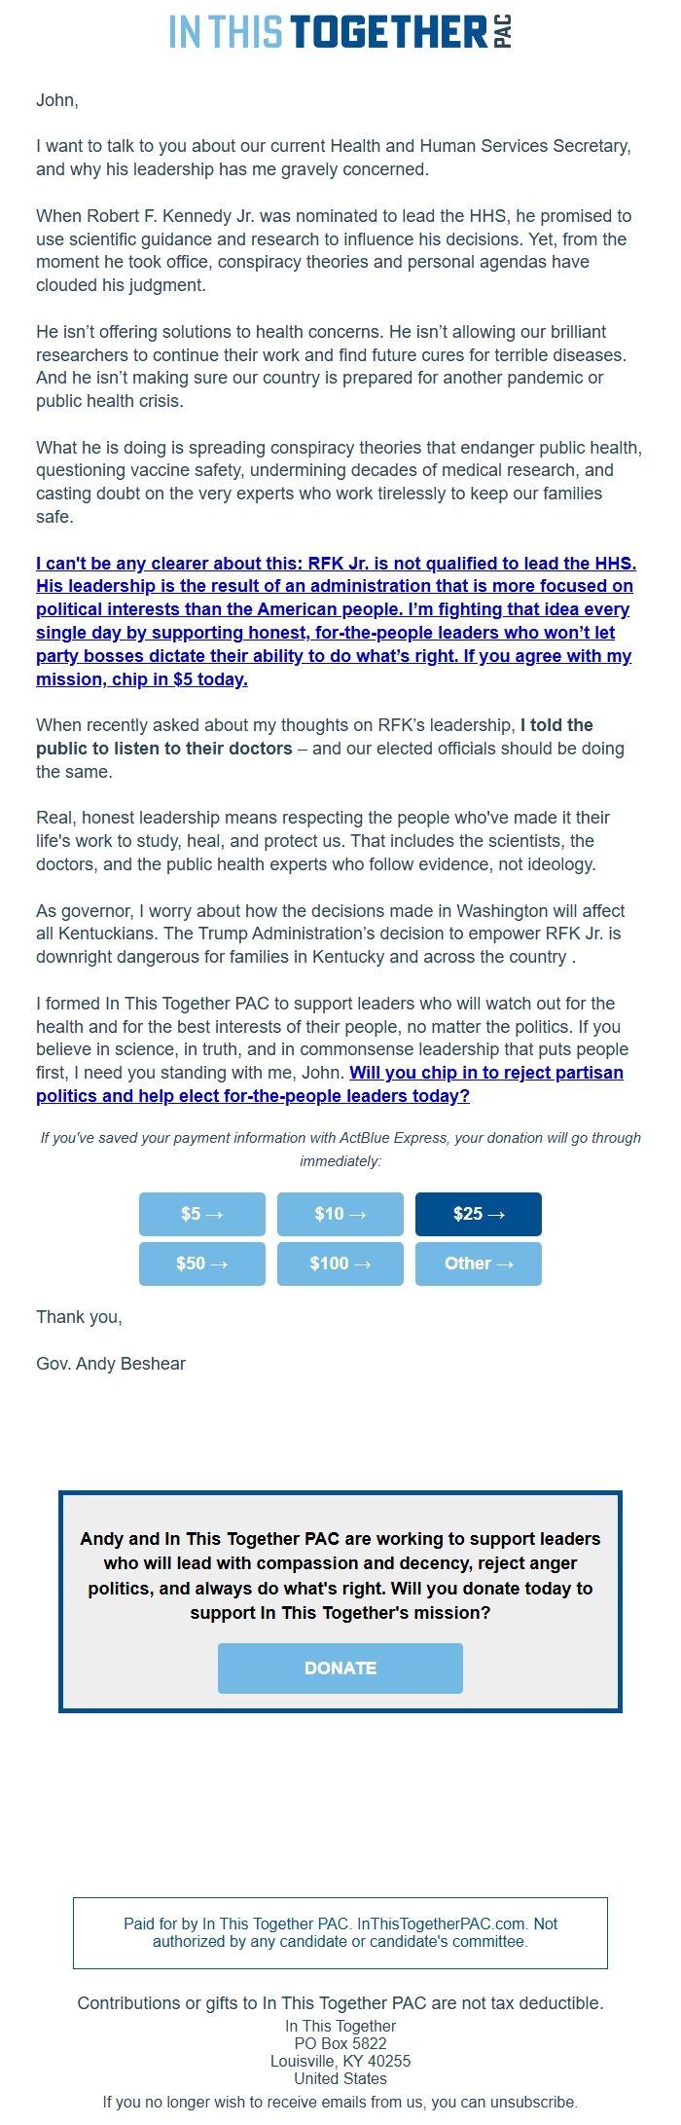This screenshot has width=681, height=2125.
Task: Click the 'John,' greeting line
Action: pyautogui.click(x=57, y=100)
